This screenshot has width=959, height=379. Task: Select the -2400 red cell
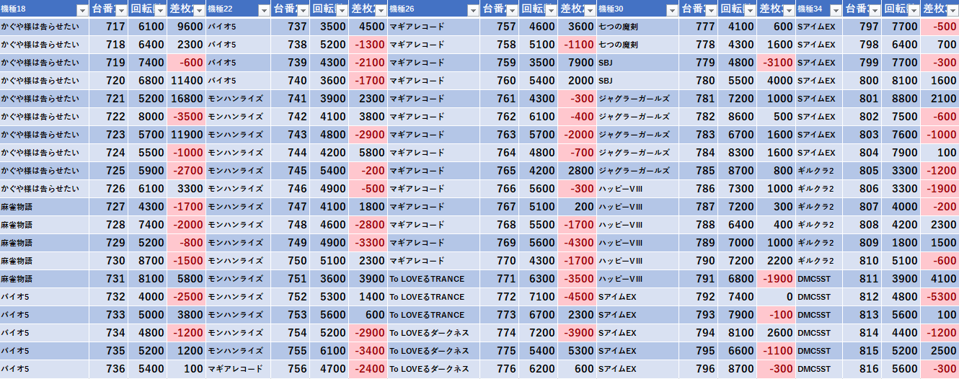(368, 369)
